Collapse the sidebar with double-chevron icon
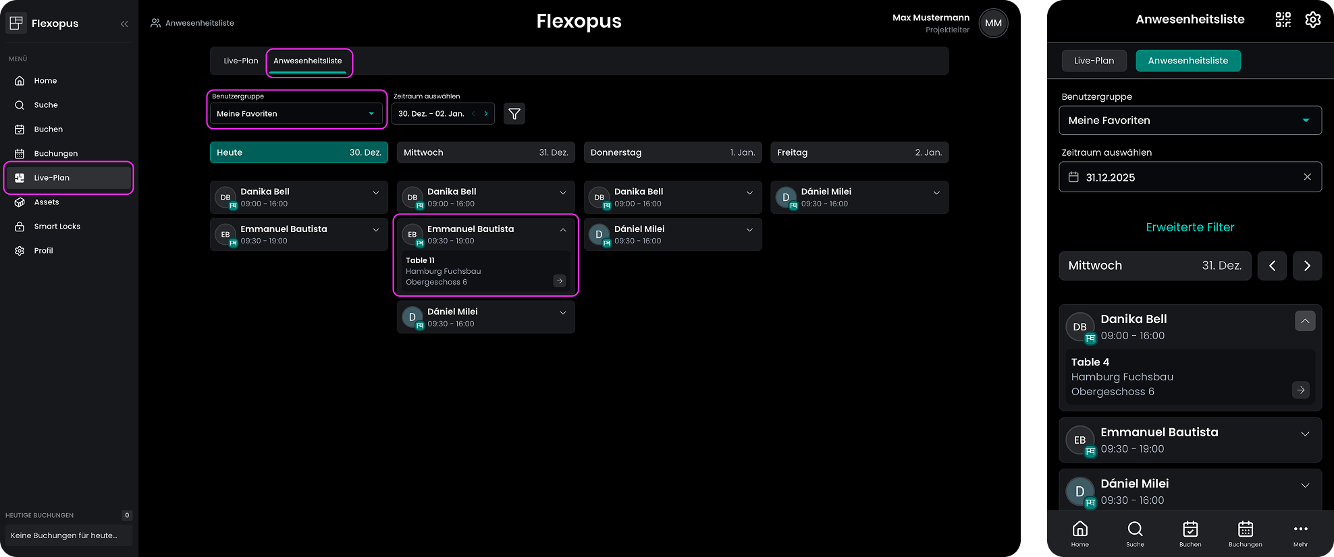This screenshot has width=1334, height=557. point(124,24)
